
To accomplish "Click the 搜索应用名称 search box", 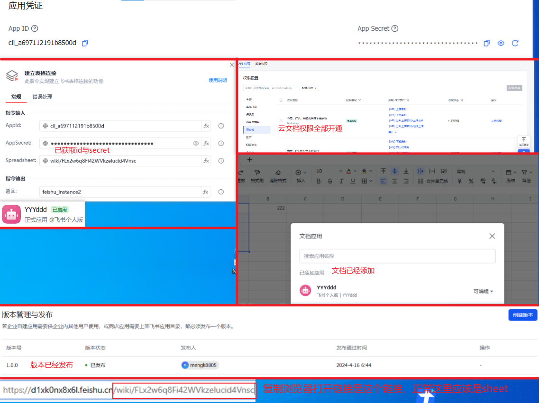I will click(397, 256).
